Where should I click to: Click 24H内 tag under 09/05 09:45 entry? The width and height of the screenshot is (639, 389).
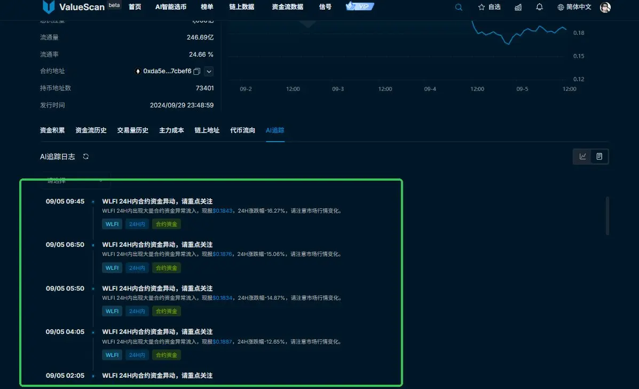pyautogui.click(x=137, y=224)
